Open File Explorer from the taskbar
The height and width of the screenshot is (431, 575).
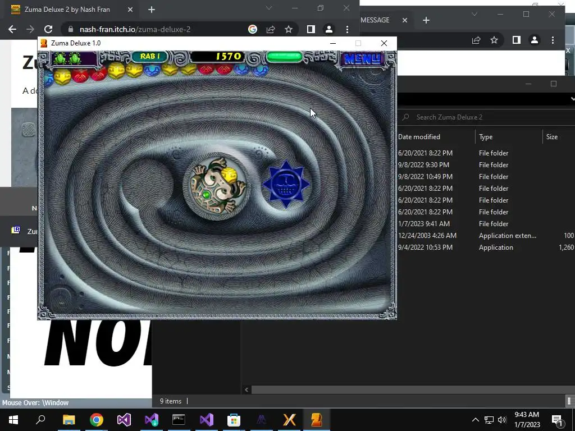(69, 419)
